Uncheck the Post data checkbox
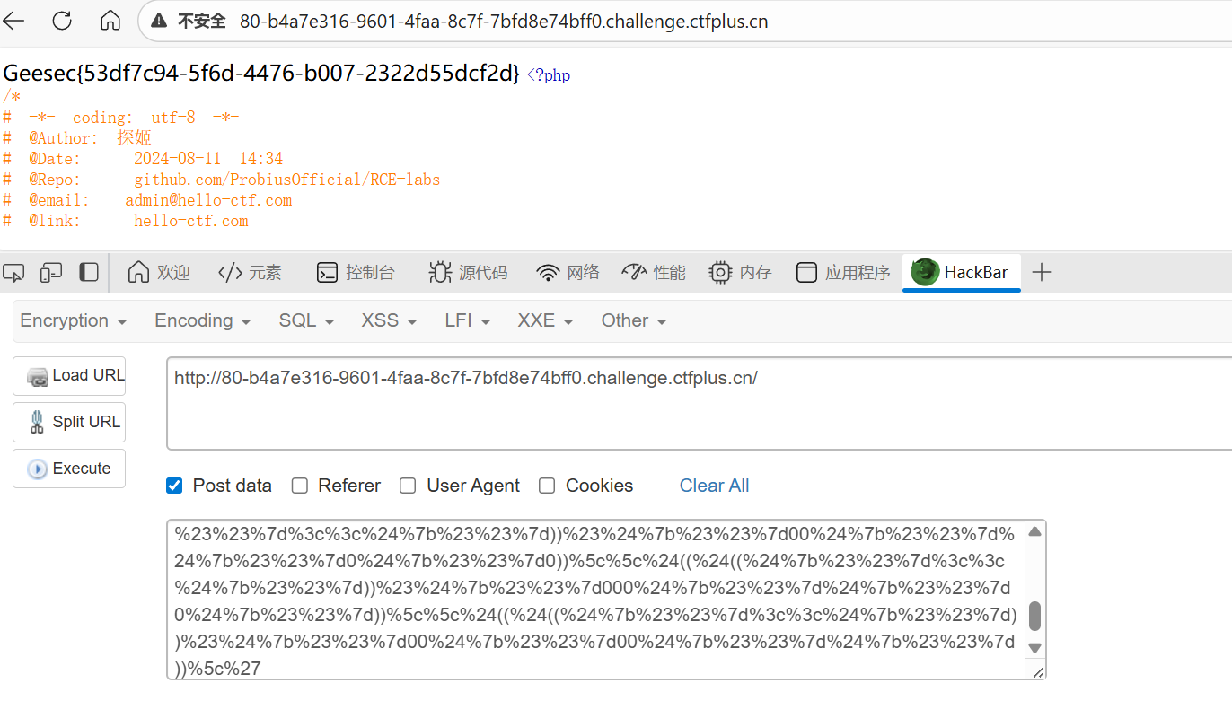Image resolution: width=1232 pixels, height=727 pixels. tap(174, 486)
